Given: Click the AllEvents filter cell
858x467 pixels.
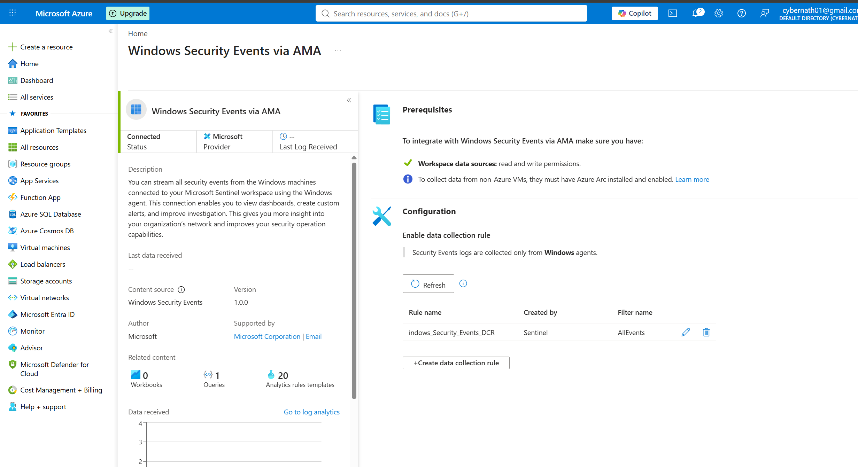Looking at the screenshot, I should (631, 332).
